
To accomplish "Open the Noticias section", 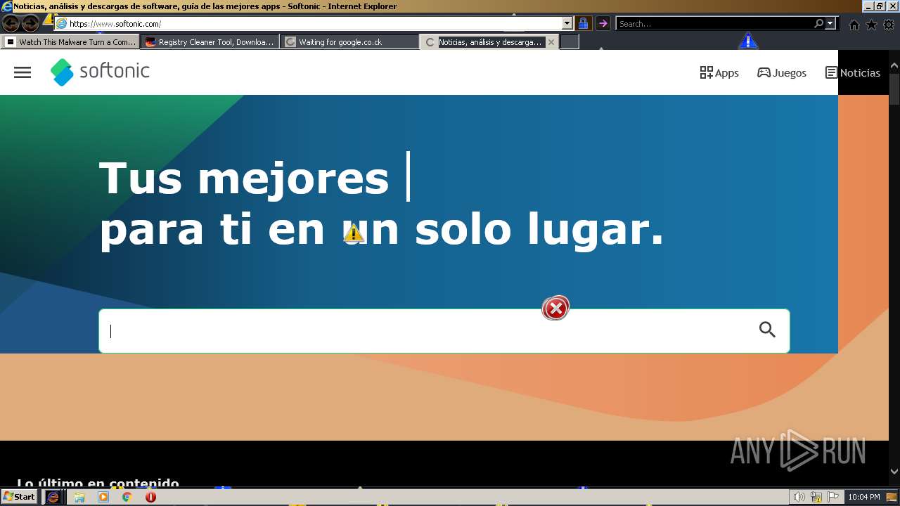I will (853, 72).
